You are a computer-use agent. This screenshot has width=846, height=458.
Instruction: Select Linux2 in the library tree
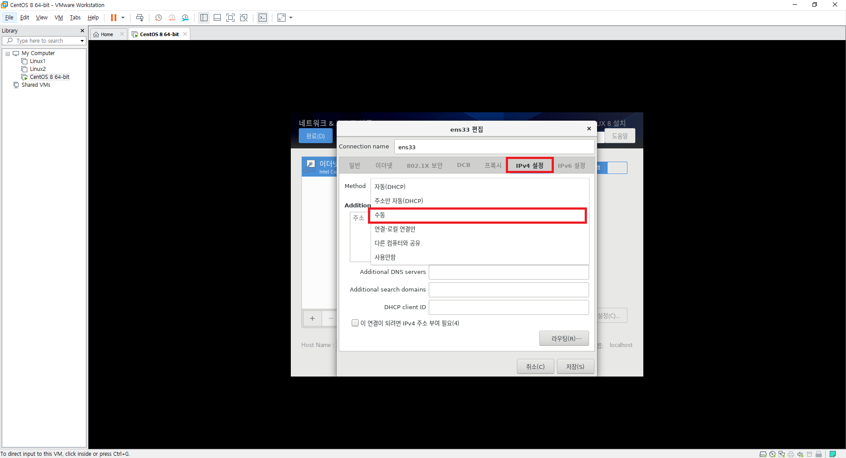click(x=37, y=69)
